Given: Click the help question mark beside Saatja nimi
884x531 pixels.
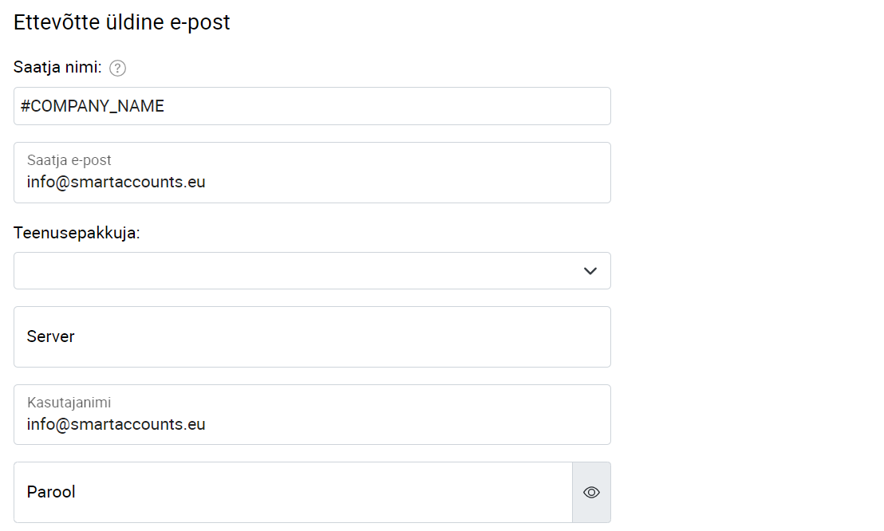Looking at the screenshot, I should [x=117, y=69].
